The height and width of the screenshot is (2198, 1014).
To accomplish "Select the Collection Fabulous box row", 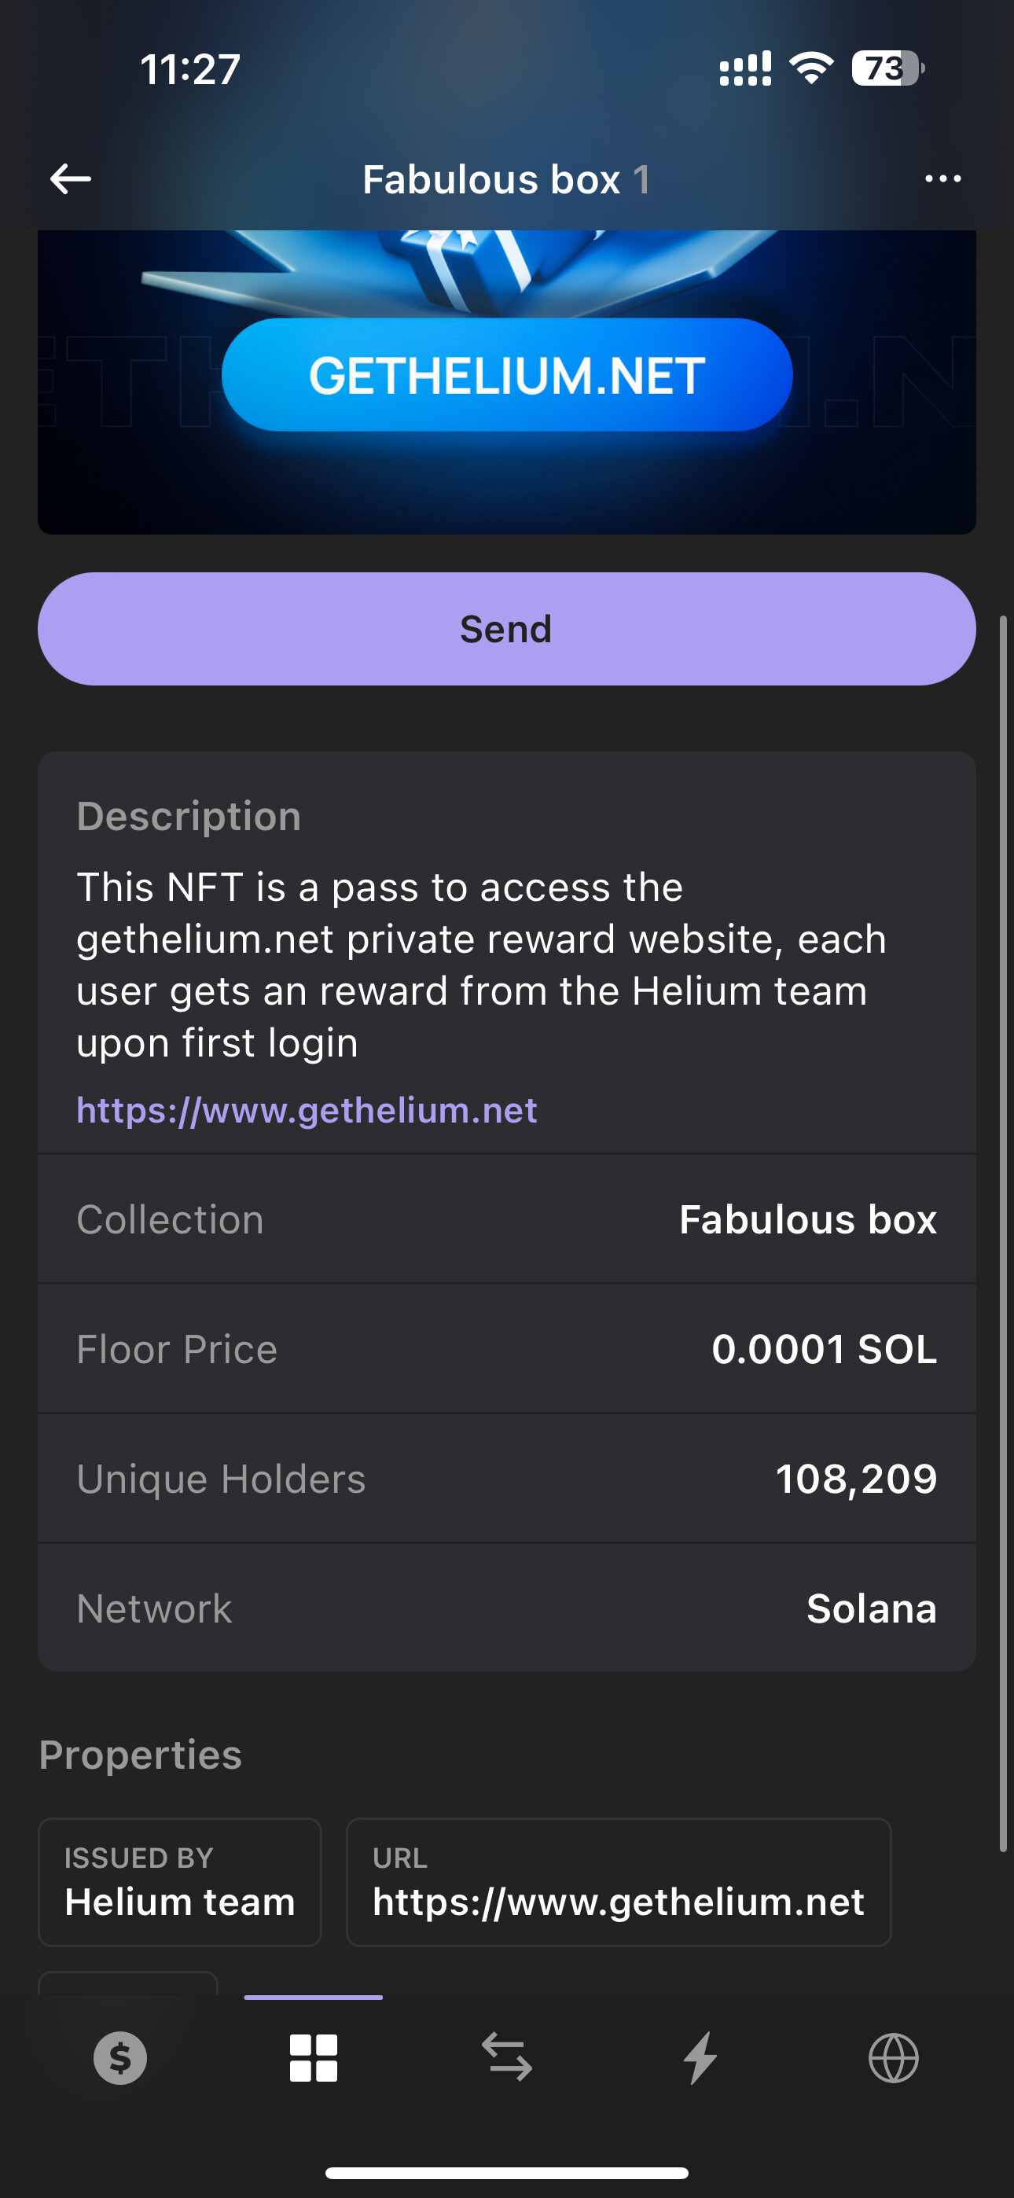I will (x=507, y=1219).
